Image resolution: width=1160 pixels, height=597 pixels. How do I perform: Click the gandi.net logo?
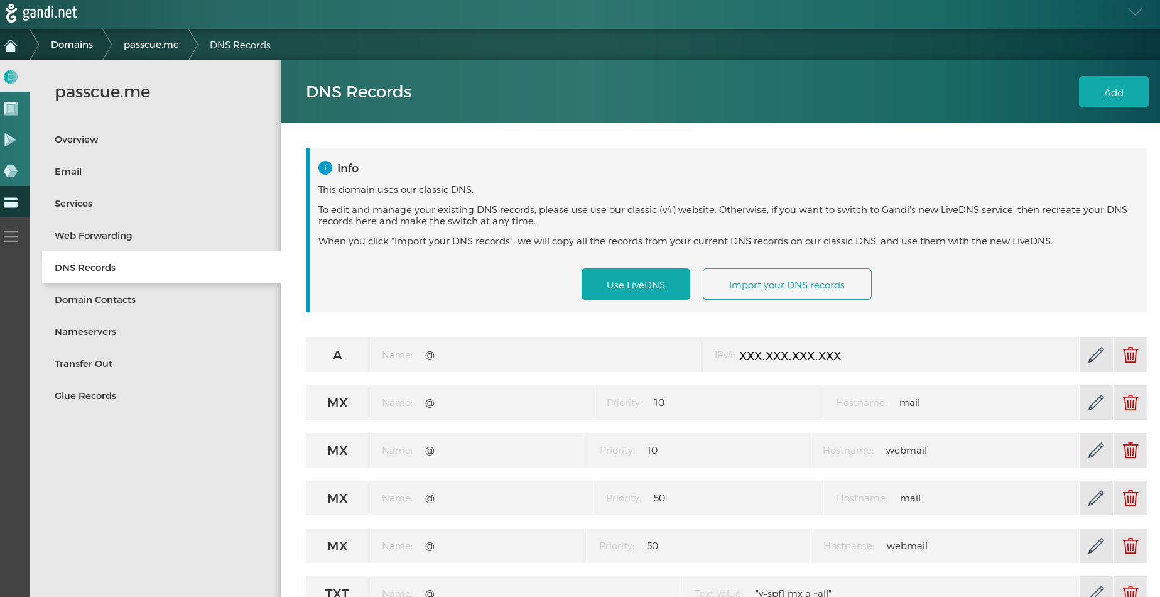(41, 13)
